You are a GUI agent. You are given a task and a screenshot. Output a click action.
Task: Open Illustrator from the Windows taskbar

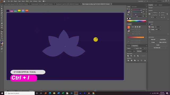coord(76,93)
